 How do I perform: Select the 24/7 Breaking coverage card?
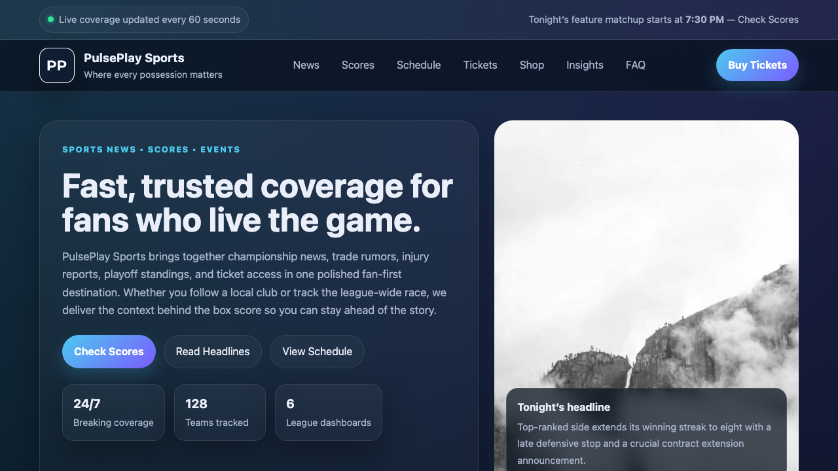[113, 413]
